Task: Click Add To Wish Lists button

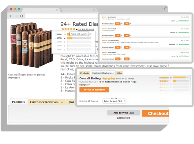Action: (x=124, y=113)
